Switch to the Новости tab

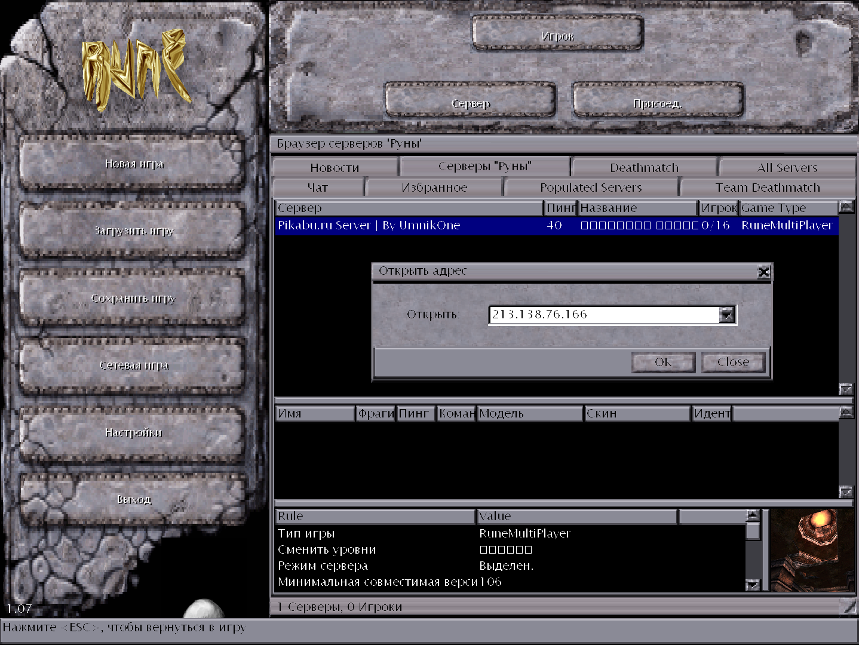tap(335, 168)
